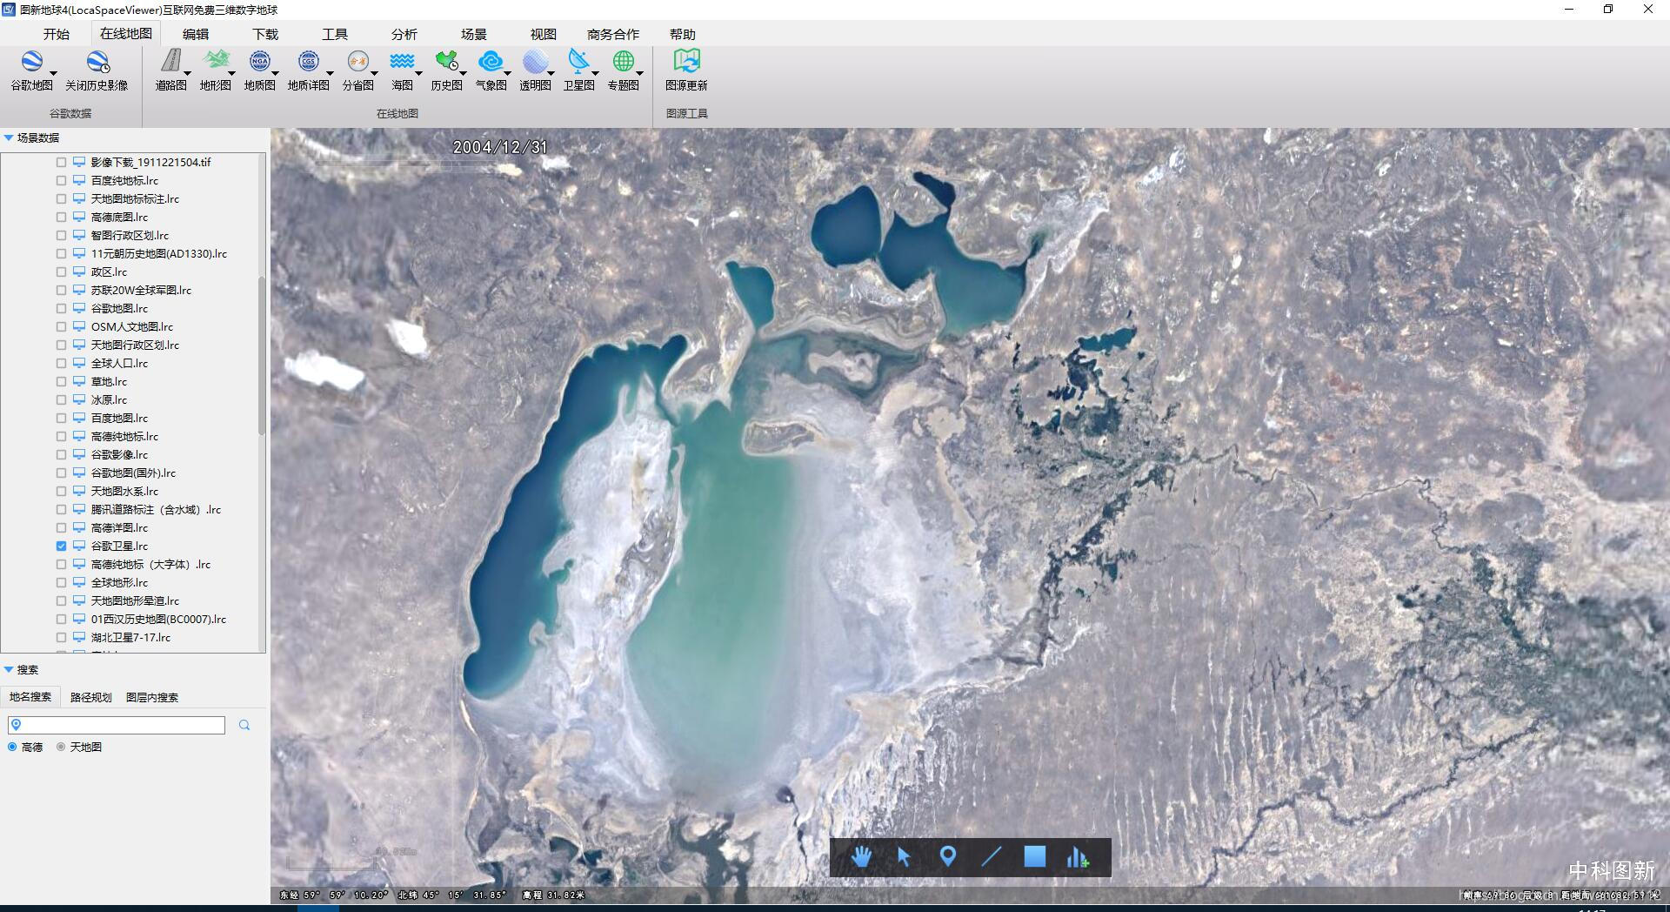Activate the pan hand tool
Image resolution: width=1670 pixels, height=912 pixels.
[x=861, y=857]
